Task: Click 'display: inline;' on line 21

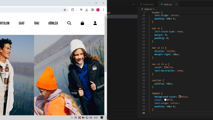Action: pos(165,51)
